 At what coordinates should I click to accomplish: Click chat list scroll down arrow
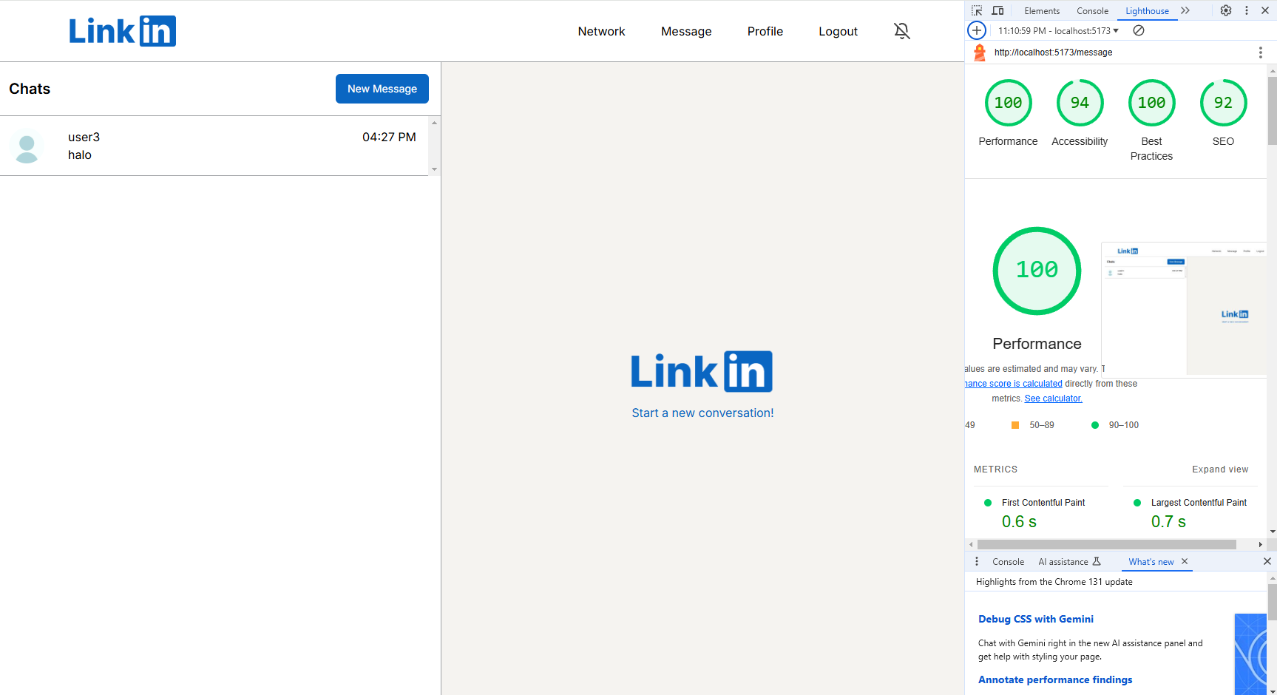pyautogui.click(x=434, y=169)
